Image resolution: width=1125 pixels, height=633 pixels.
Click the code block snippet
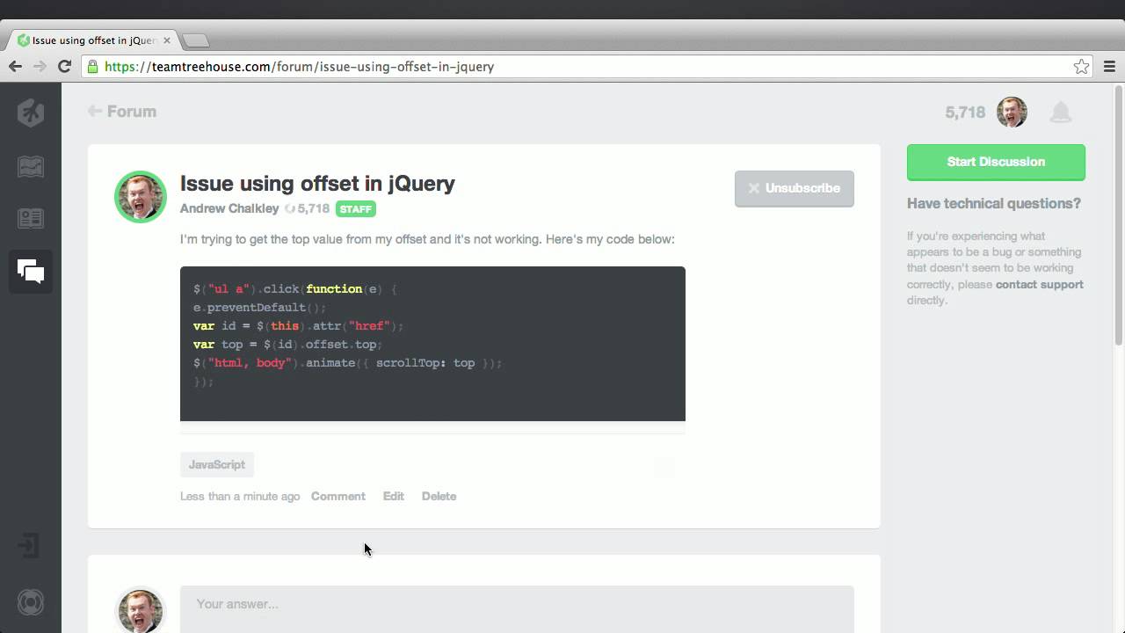(x=432, y=344)
